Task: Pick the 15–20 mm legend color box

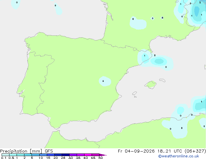Action: tap(51, 155)
